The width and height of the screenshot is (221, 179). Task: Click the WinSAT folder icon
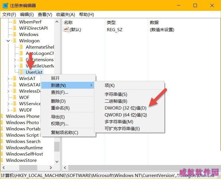pyautogui.click(x=15, y=78)
